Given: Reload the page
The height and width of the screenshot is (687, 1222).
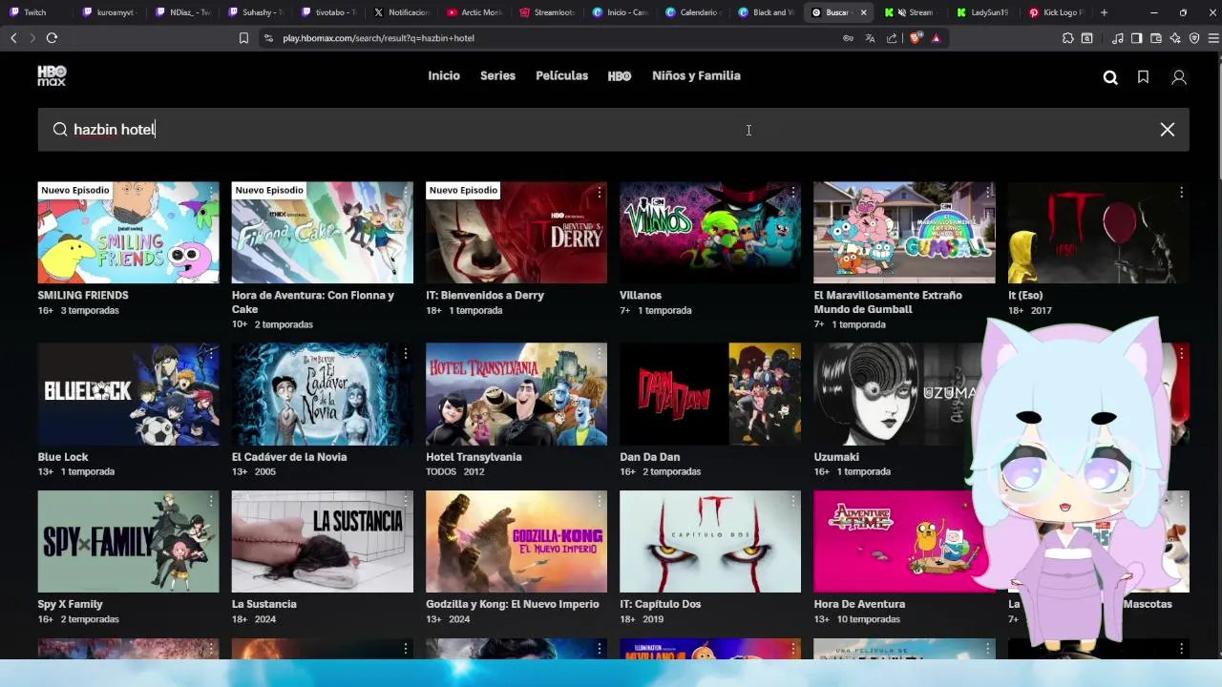Looking at the screenshot, I should 52,38.
